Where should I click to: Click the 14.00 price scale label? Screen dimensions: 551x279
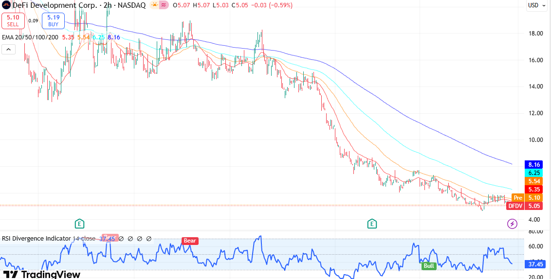[x=536, y=87]
